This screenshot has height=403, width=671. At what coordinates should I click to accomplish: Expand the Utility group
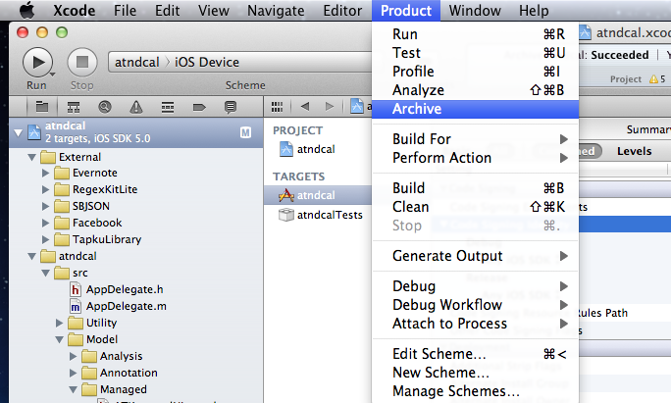coord(59,323)
